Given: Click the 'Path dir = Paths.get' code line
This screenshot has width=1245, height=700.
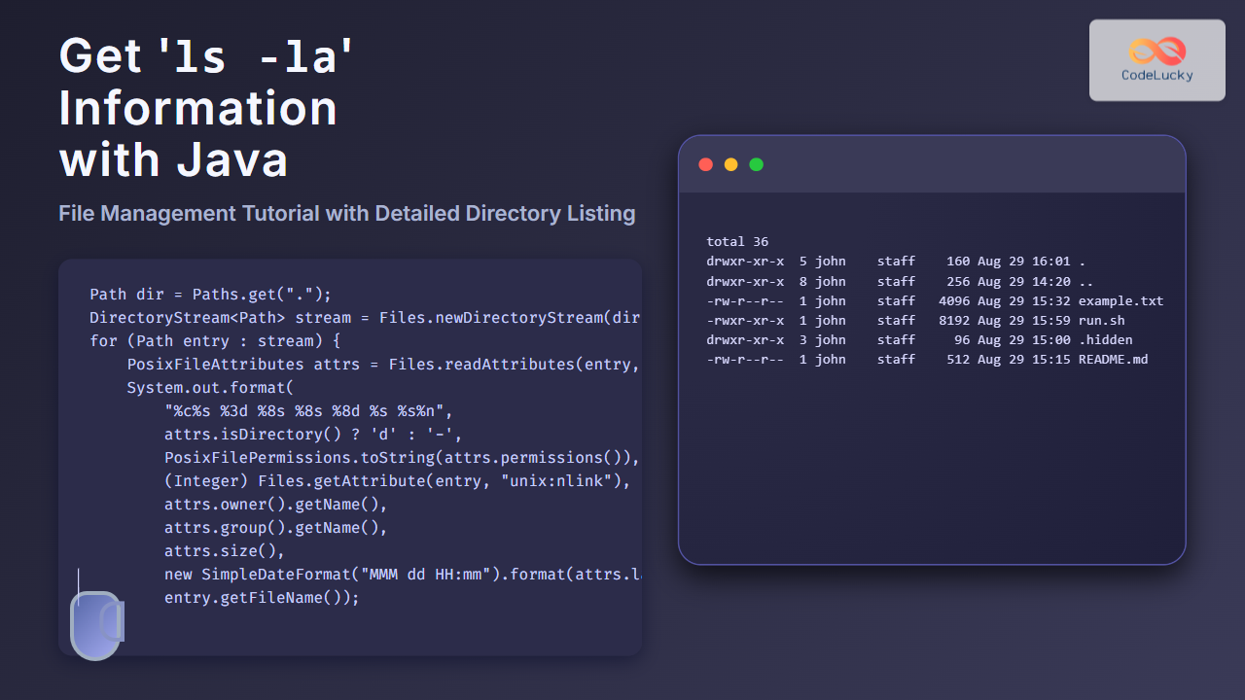Looking at the screenshot, I should (211, 295).
